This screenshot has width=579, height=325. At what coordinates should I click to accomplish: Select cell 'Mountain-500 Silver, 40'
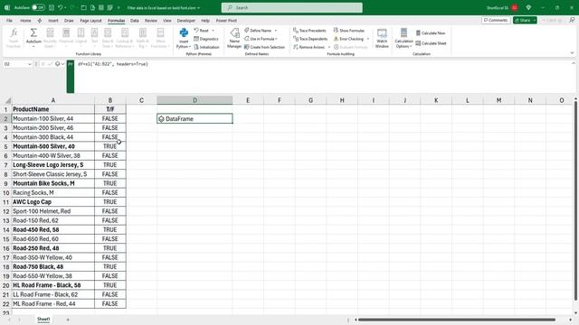[52, 146]
